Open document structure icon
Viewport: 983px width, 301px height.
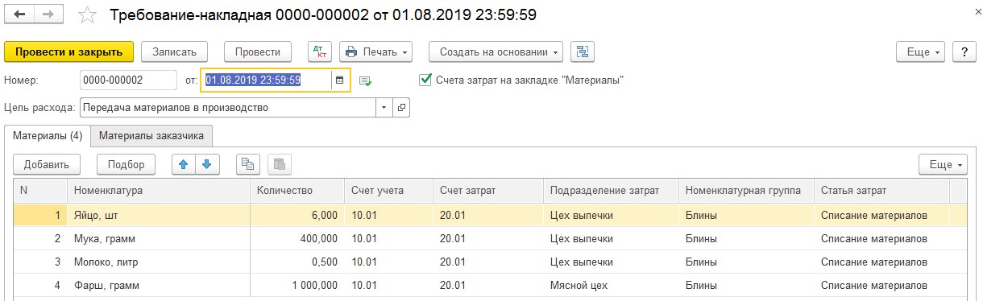pyautogui.click(x=582, y=52)
